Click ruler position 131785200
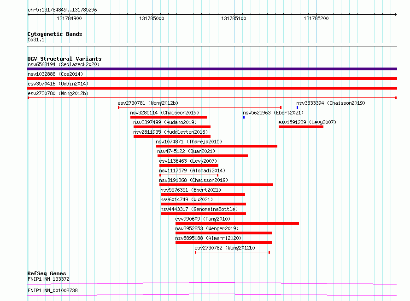This screenshot has height=301, width=410. pyautogui.click(x=316, y=18)
